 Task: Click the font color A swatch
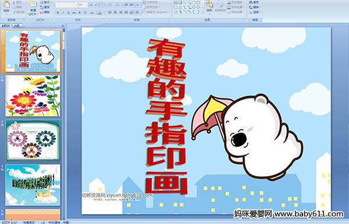coord(99,13)
